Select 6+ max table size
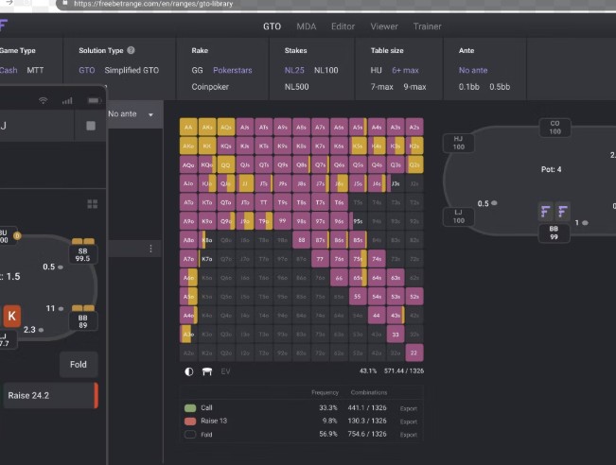The width and height of the screenshot is (616, 465). 405,70
